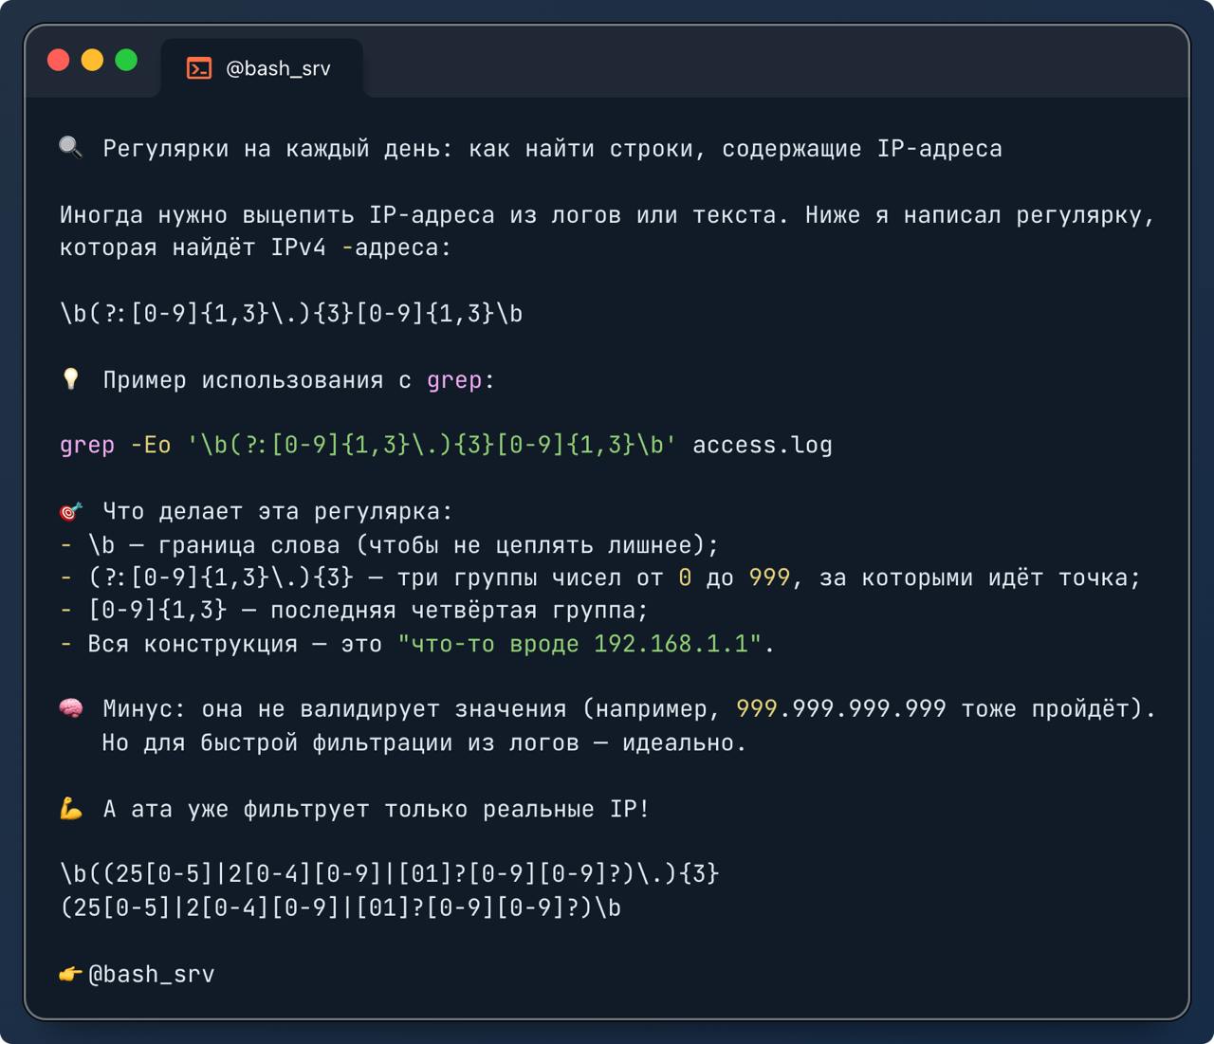Click the access.log filename in the command
Screen dimensions: 1214x1044
pos(762,445)
